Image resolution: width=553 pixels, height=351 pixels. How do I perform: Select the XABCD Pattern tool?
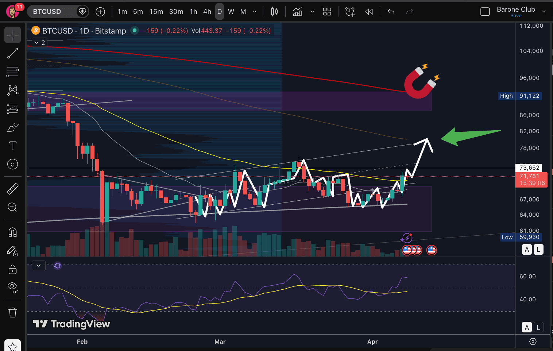[x=12, y=90]
